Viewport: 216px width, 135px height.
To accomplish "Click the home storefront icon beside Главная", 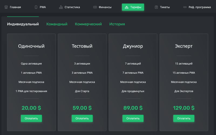I will [x=6, y=7].
